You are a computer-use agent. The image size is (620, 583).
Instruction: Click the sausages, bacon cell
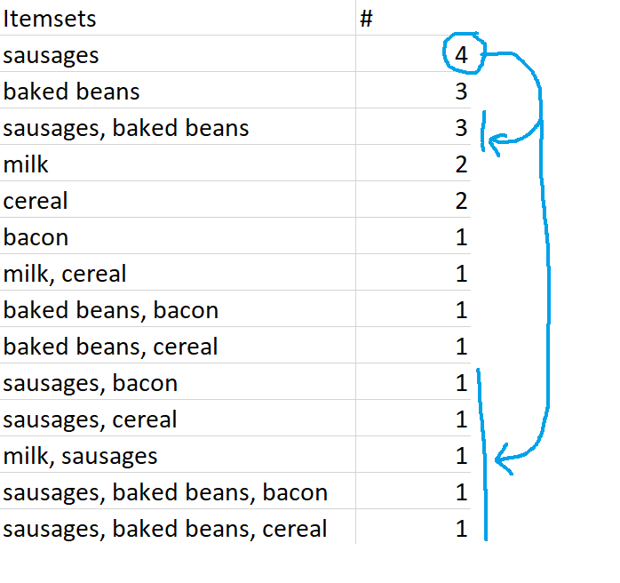178,381
